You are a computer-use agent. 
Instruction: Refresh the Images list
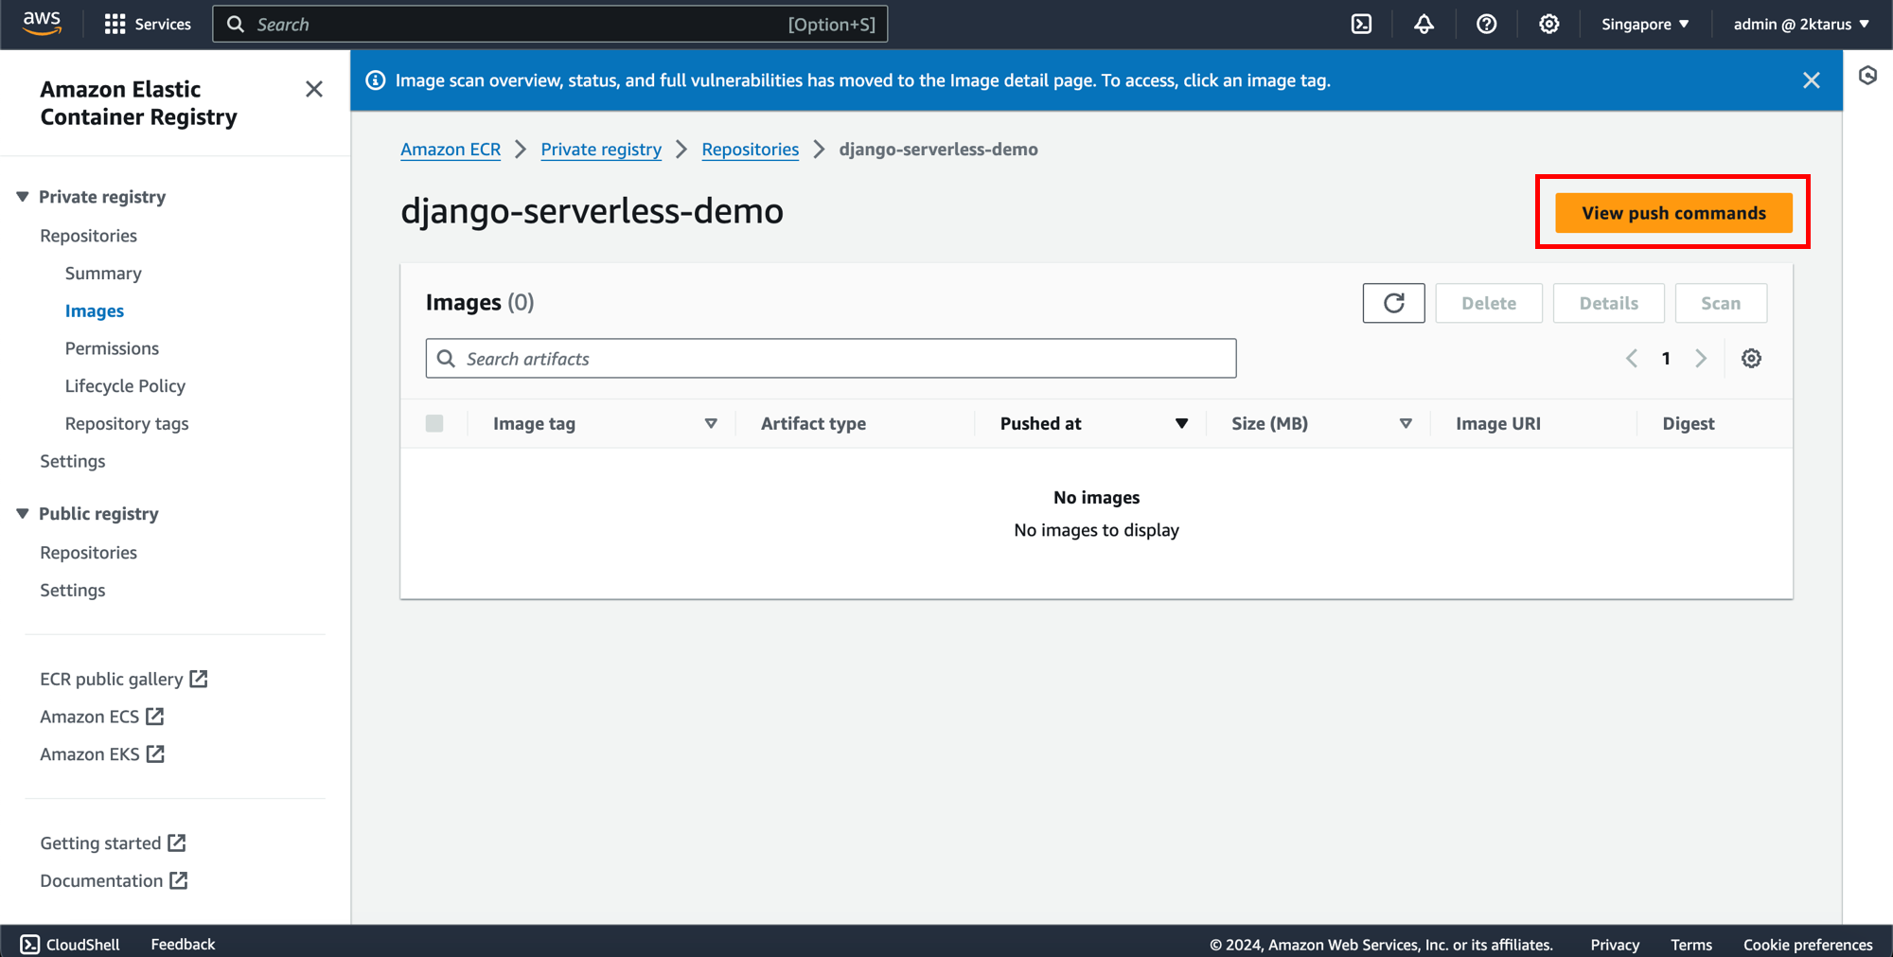[x=1393, y=303]
